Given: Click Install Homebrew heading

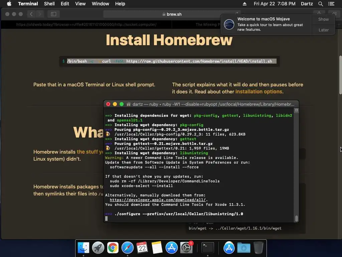Looking at the screenshot, I should (169, 40).
